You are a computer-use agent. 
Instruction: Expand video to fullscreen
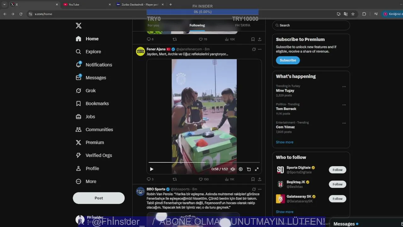click(257, 169)
